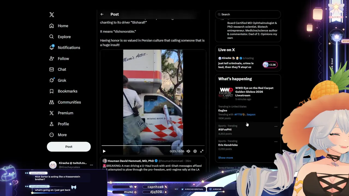Open more options for #SFvsPHI
The height and width of the screenshot is (196, 349).
(276, 126)
